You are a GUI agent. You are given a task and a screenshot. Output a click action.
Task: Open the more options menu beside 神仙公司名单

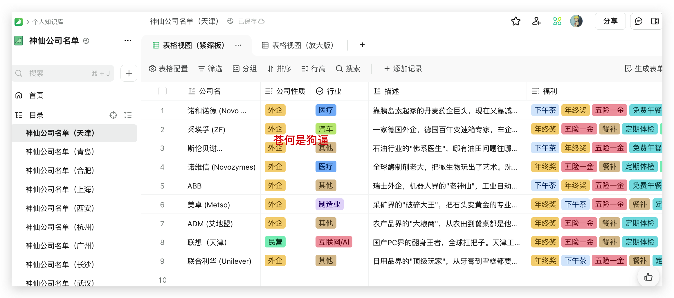[128, 41]
